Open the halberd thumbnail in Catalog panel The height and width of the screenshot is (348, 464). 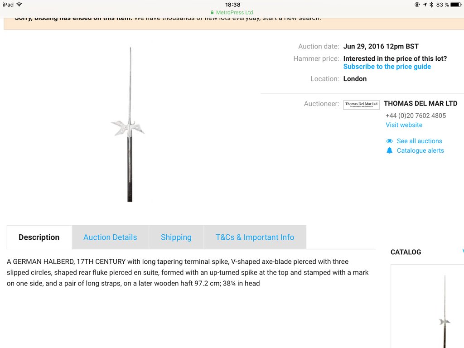444,311
